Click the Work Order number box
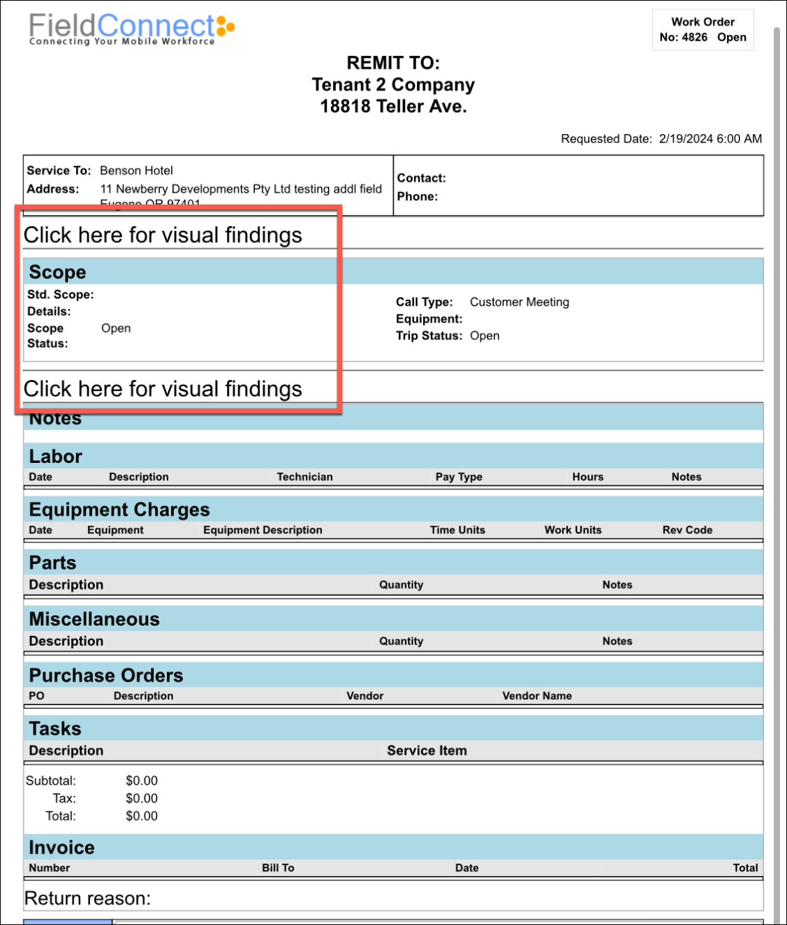This screenshot has height=925, width=787. (x=703, y=30)
